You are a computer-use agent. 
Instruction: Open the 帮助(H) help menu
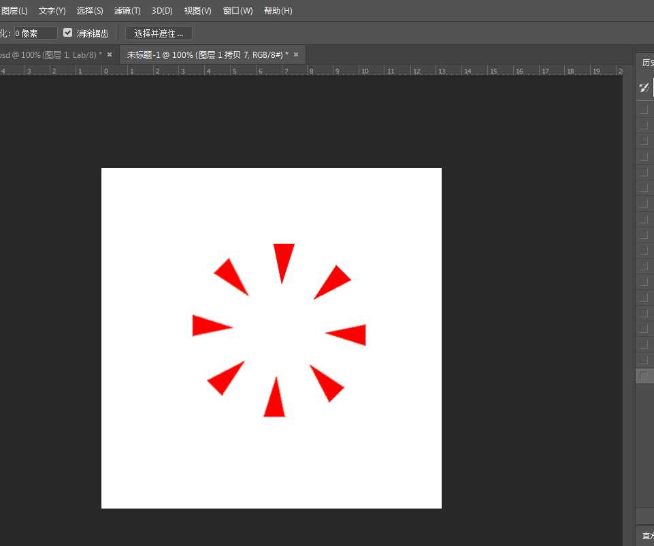click(x=278, y=11)
